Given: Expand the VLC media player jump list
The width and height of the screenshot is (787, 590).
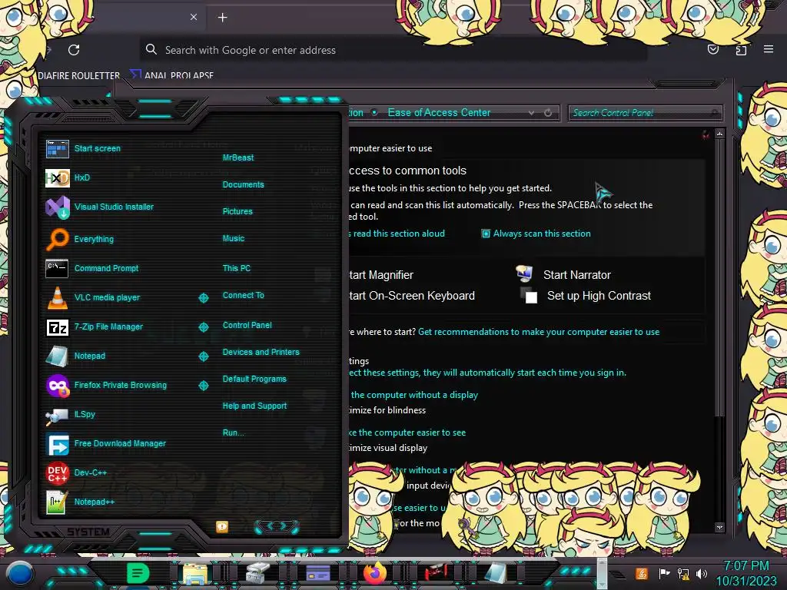Looking at the screenshot, I should [203, 298].
